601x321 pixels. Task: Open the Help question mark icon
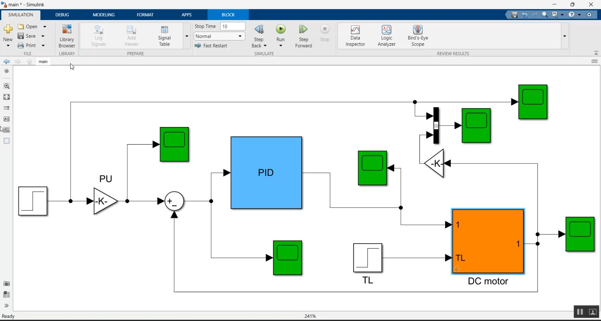(x=571, y=15)
